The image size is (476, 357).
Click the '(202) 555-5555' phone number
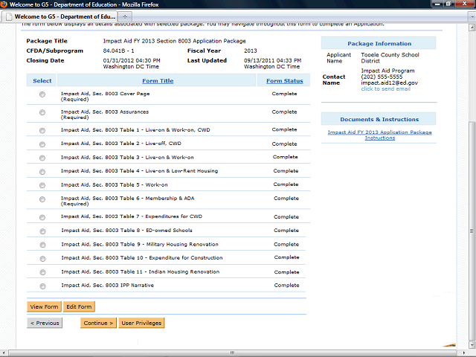coord(382,77)
